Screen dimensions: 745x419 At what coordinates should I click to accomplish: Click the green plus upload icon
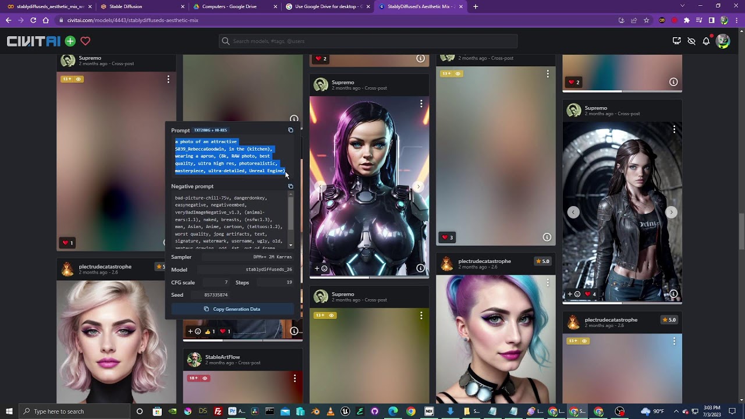70,41
